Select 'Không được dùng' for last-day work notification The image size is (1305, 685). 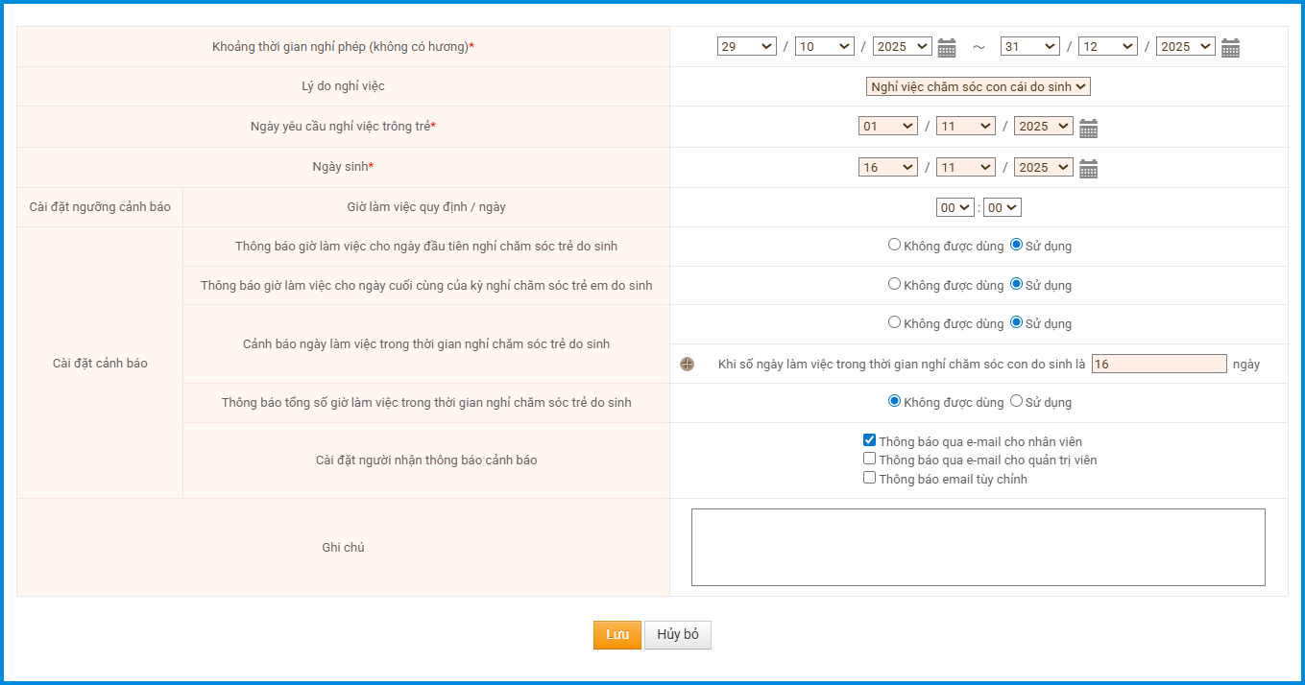pos(894,284)
